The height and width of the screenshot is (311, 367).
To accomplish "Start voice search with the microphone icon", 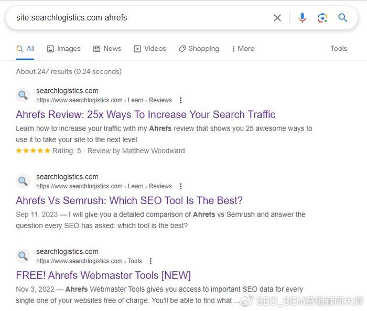I will coord(302,18).
